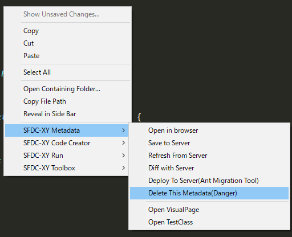
Task: Choose Cut in the context menu
Action: tap(67, 43)
